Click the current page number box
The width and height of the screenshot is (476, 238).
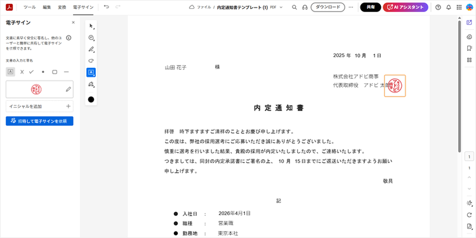pos(469,157)
